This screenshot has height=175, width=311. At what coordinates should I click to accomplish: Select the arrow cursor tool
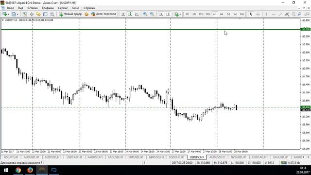point(251,14)
